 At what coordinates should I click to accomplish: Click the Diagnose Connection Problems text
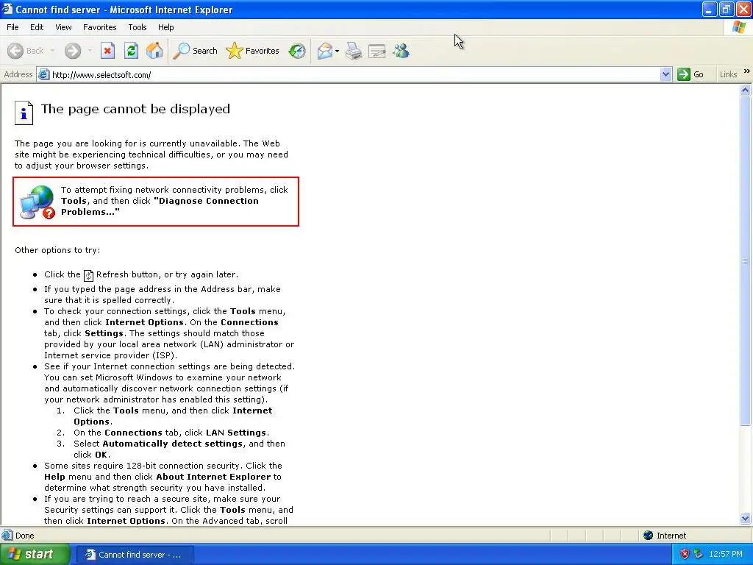point(160,206)
